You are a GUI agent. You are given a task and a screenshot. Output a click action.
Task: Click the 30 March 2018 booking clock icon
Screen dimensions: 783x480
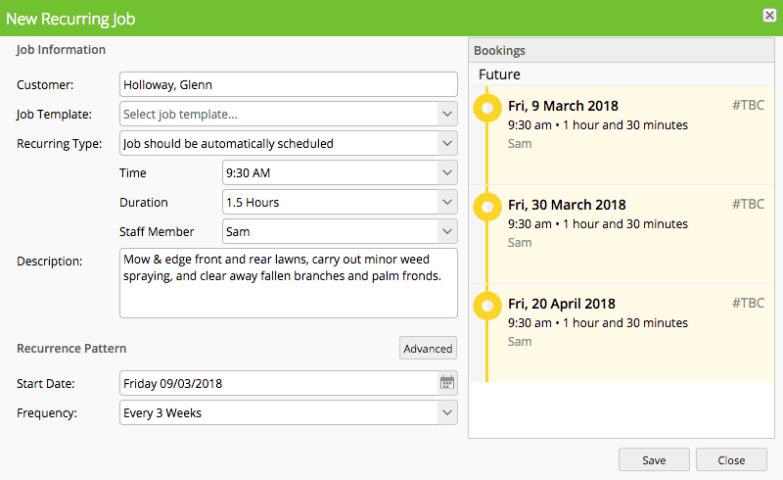coord(485,206)
